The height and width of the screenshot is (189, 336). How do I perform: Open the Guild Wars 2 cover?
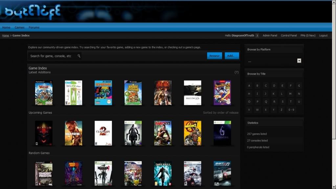pyautogui.click(x=103, y=133)
